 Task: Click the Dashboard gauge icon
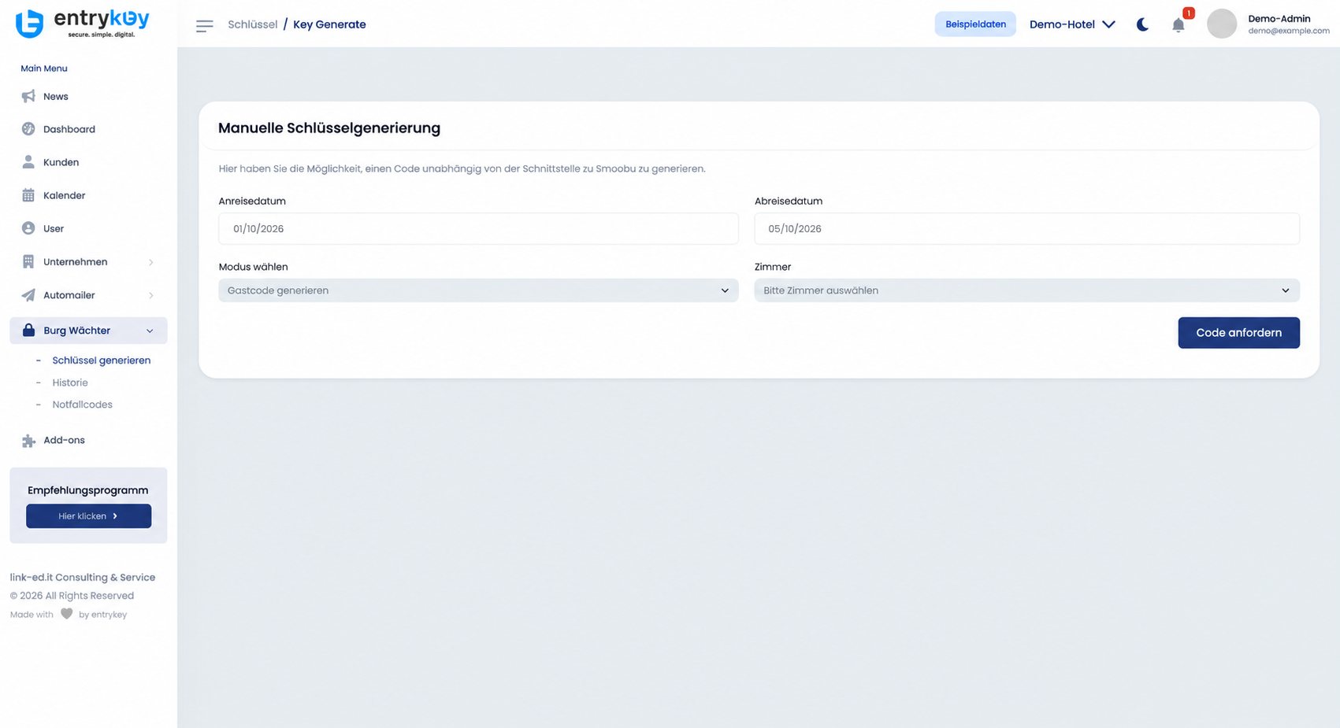tap(28, 129)
